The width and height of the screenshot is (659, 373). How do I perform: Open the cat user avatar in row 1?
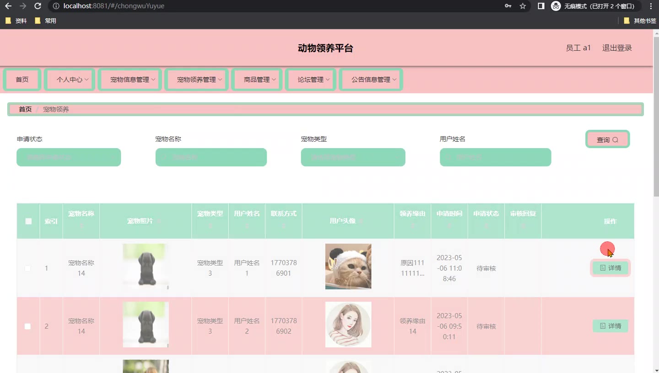coord(348,266)
